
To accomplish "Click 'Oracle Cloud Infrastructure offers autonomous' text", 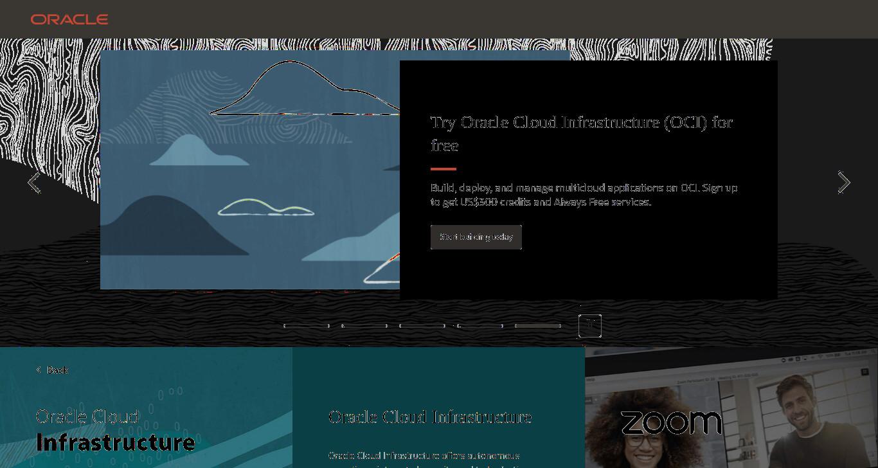I will coord(424,456).
